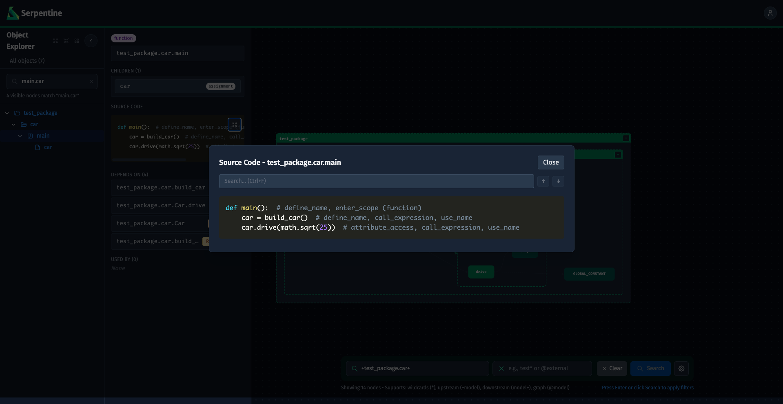Collapse all nodes in Object Explorer
783x404 pixels.
pyautogui.click(x=66, y=41)
